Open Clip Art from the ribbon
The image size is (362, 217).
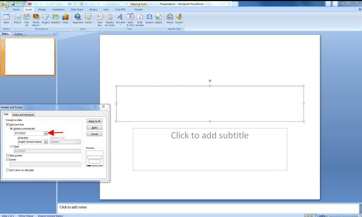[x=27, y=20]
